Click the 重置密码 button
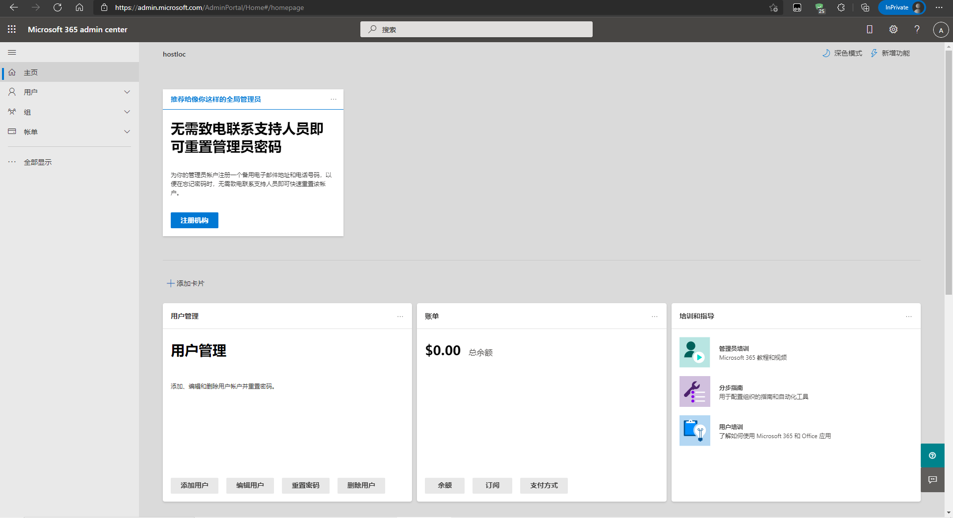Image resolution: width=953 pixels, height=518 pixels. coord(306,486)
